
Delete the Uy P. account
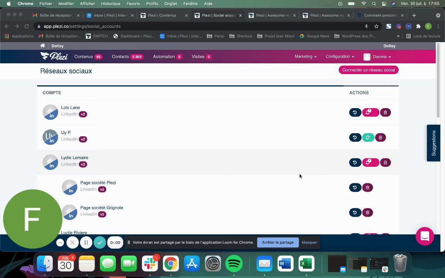pos(380,137)
